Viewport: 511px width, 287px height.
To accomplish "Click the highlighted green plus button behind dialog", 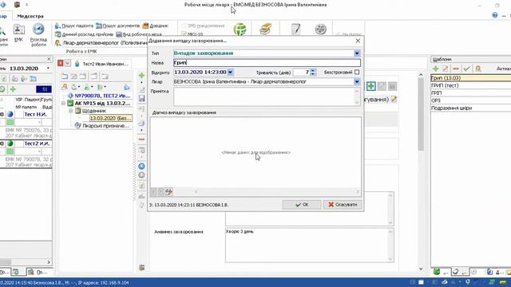I will pos(370,86).
